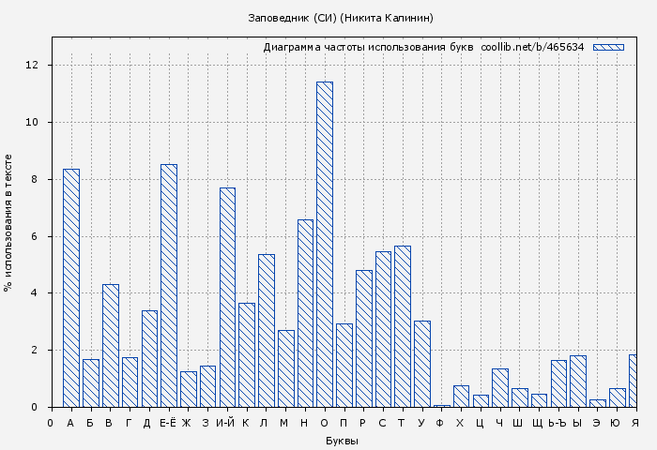The width and height of the screenshot is (657, 450).
Task: Select the bar for letters И-Й
Action: (227, 297)
